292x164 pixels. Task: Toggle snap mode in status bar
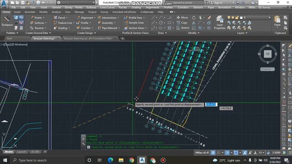point(218,153)
